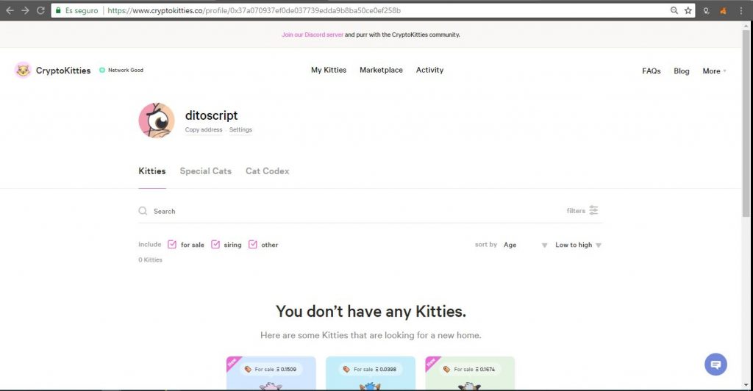This screenshot has height=391, width=753.
Task: Open the kitty card for sale at 0.1674
Action: [x=470, y=374]
